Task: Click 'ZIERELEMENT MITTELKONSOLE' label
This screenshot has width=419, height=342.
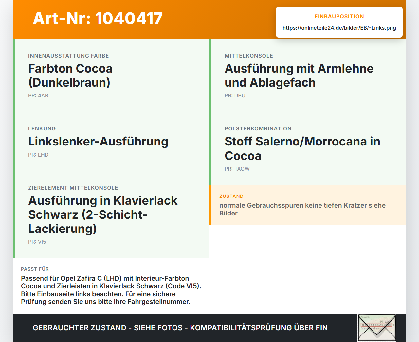Action: click(x=73, y=188)
